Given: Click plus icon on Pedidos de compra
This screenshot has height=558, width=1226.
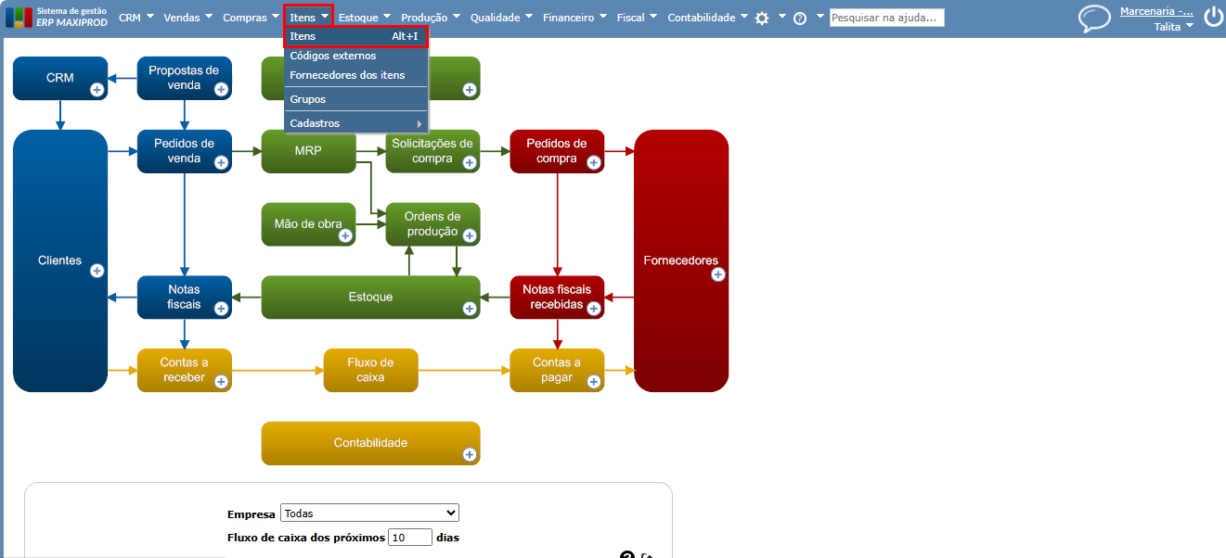Looking at the screenshot, I should (x=594, y=162).
